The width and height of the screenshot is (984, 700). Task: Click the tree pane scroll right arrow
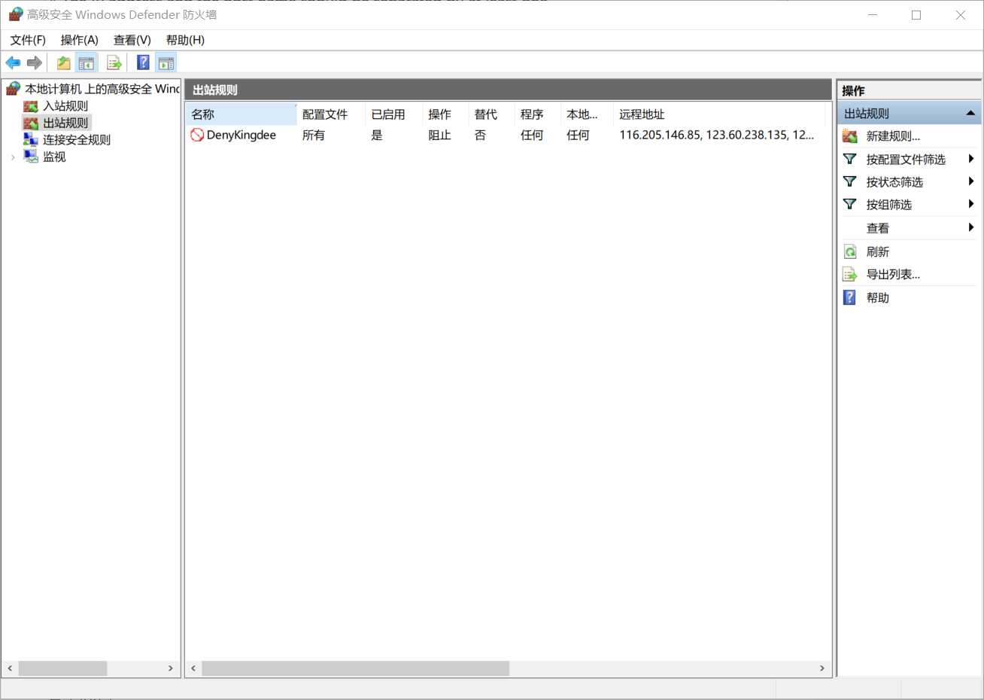pyautogui.click(x=171, y=668)
